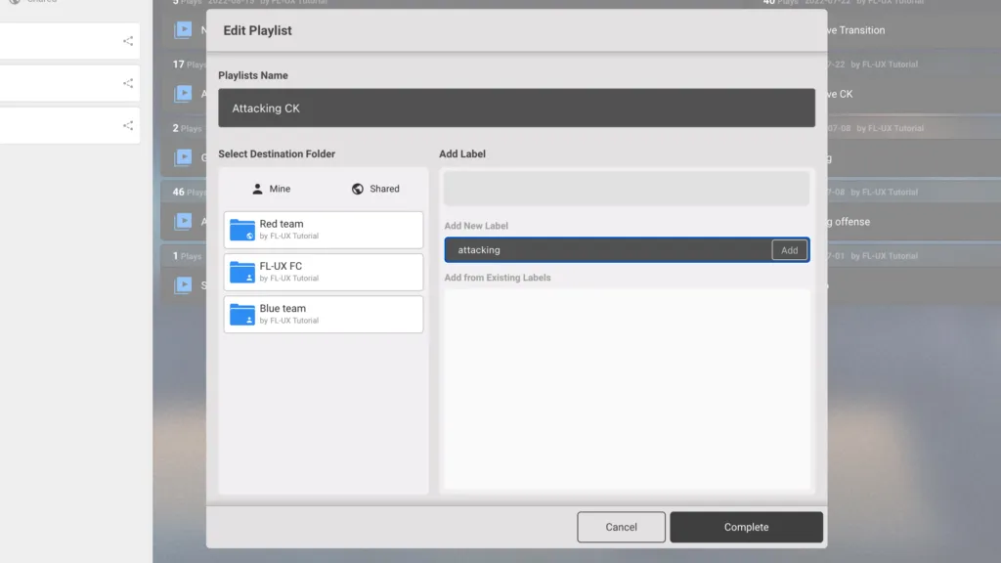Click the Playlists Name field showing Attacking CK
The height and width of the screenshot is (563, 1001).
pos(516,108)
